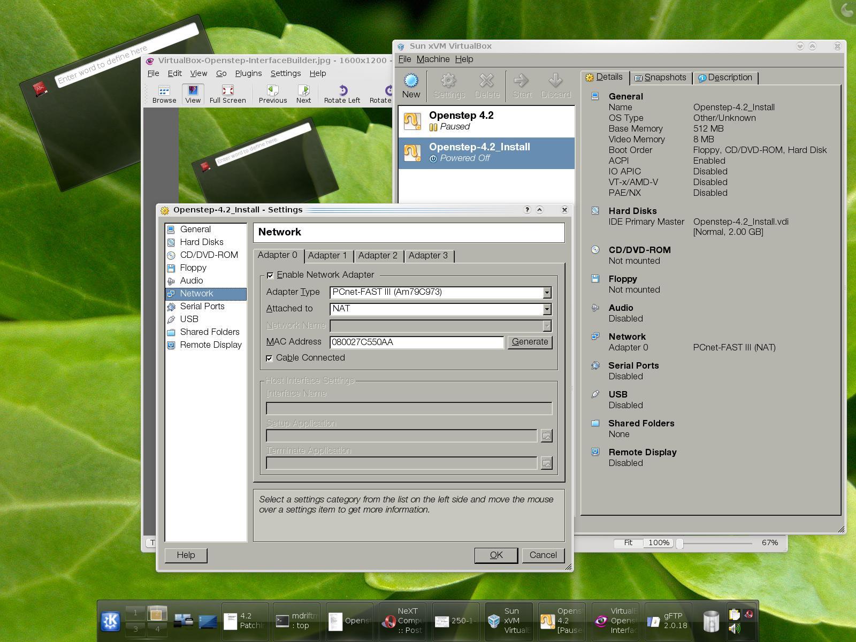This screenshot has width=856, height=642.
Task: Open the Adapter Type dropdown
Action: 546,293
